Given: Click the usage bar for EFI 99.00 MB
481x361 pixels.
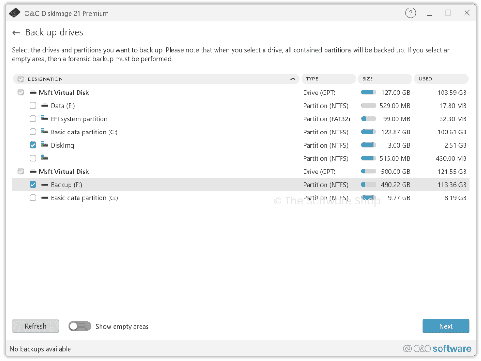Looking at the screenshot, I should click(x=368, y=119).
